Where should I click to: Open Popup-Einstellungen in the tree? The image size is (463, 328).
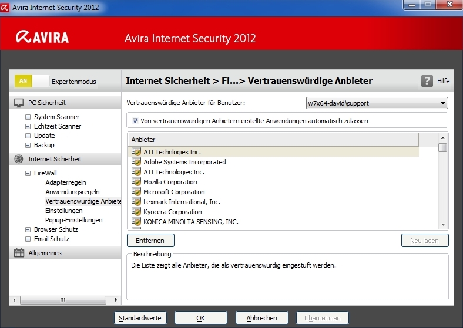pos(74,220)
